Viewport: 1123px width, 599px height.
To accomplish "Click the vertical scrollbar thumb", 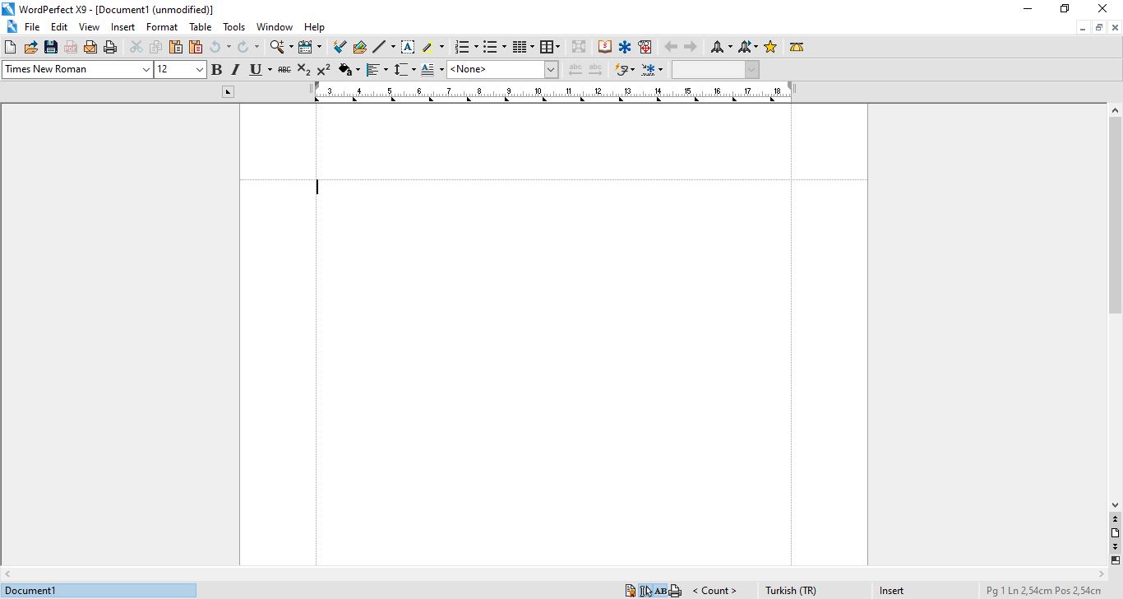I will pos(1116,215).
